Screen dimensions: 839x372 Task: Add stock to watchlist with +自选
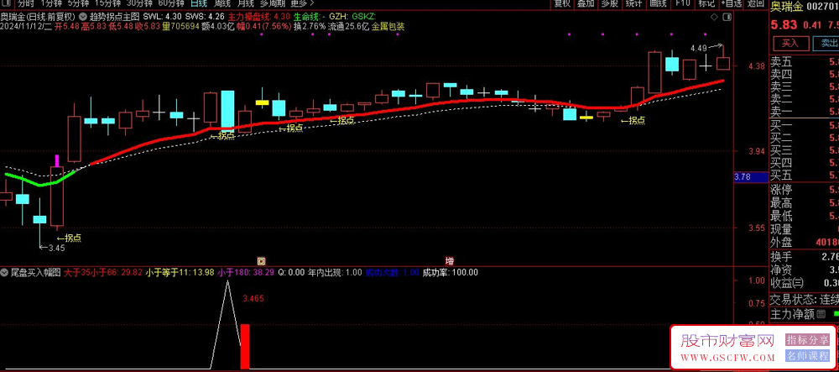click(x=732, y=3)
